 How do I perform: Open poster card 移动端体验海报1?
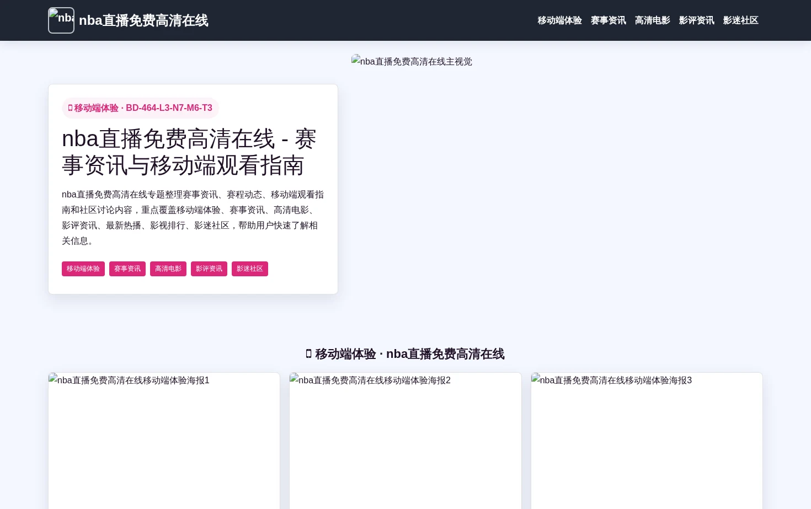point(164,441)
